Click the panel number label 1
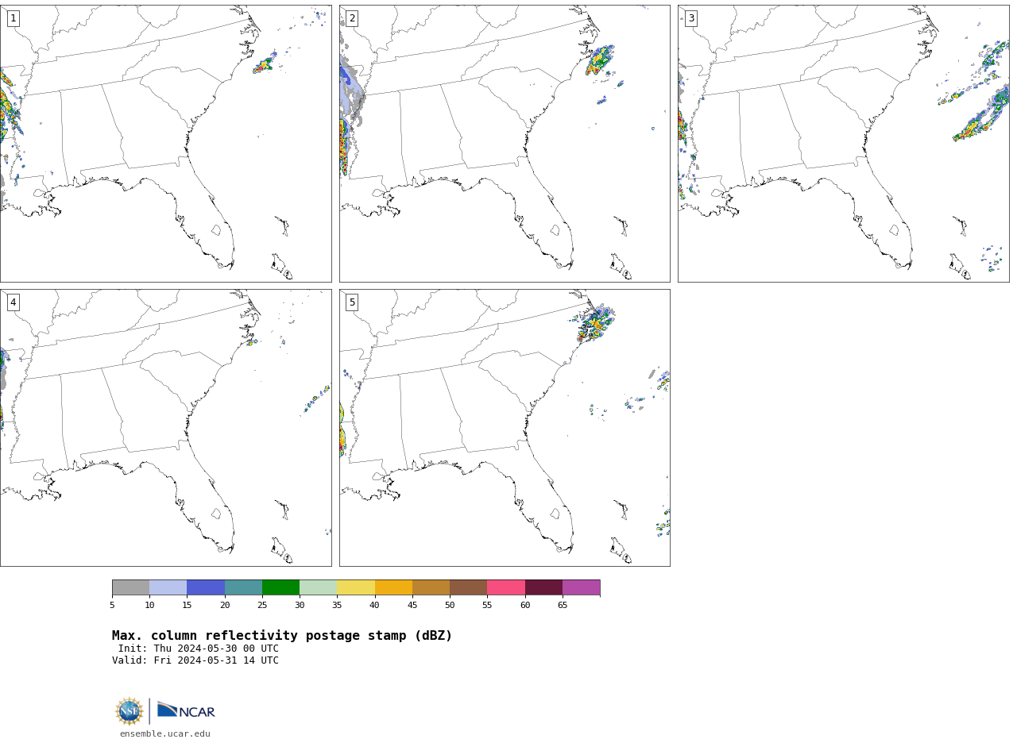1017x743 pixels. [13, 18]
